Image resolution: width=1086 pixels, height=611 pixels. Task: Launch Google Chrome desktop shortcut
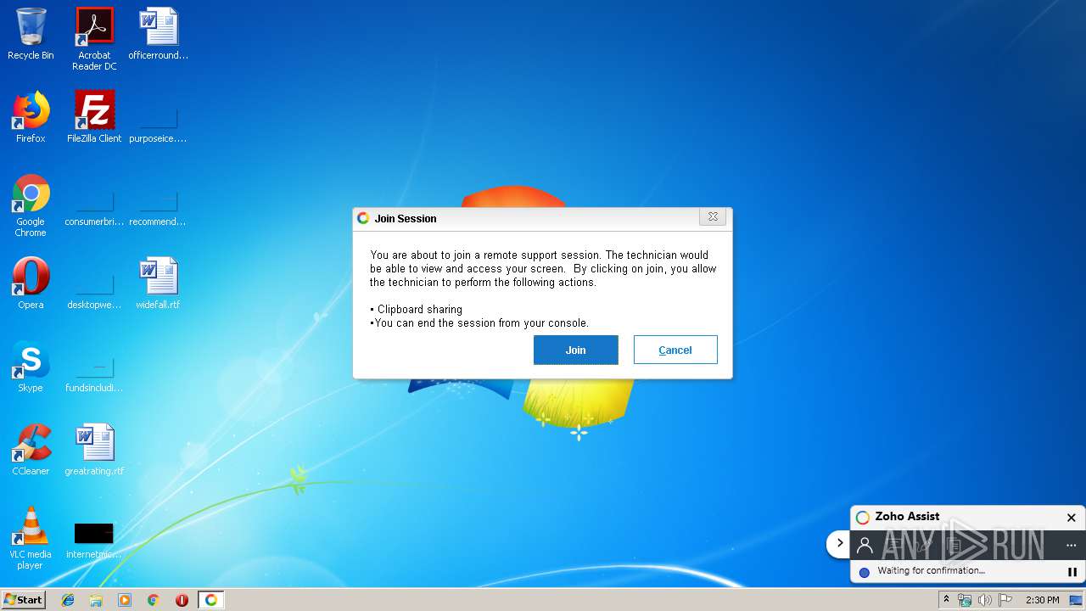(31, 206)
